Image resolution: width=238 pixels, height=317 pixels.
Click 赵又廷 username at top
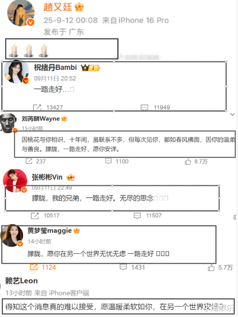click(x=58, y=7)
